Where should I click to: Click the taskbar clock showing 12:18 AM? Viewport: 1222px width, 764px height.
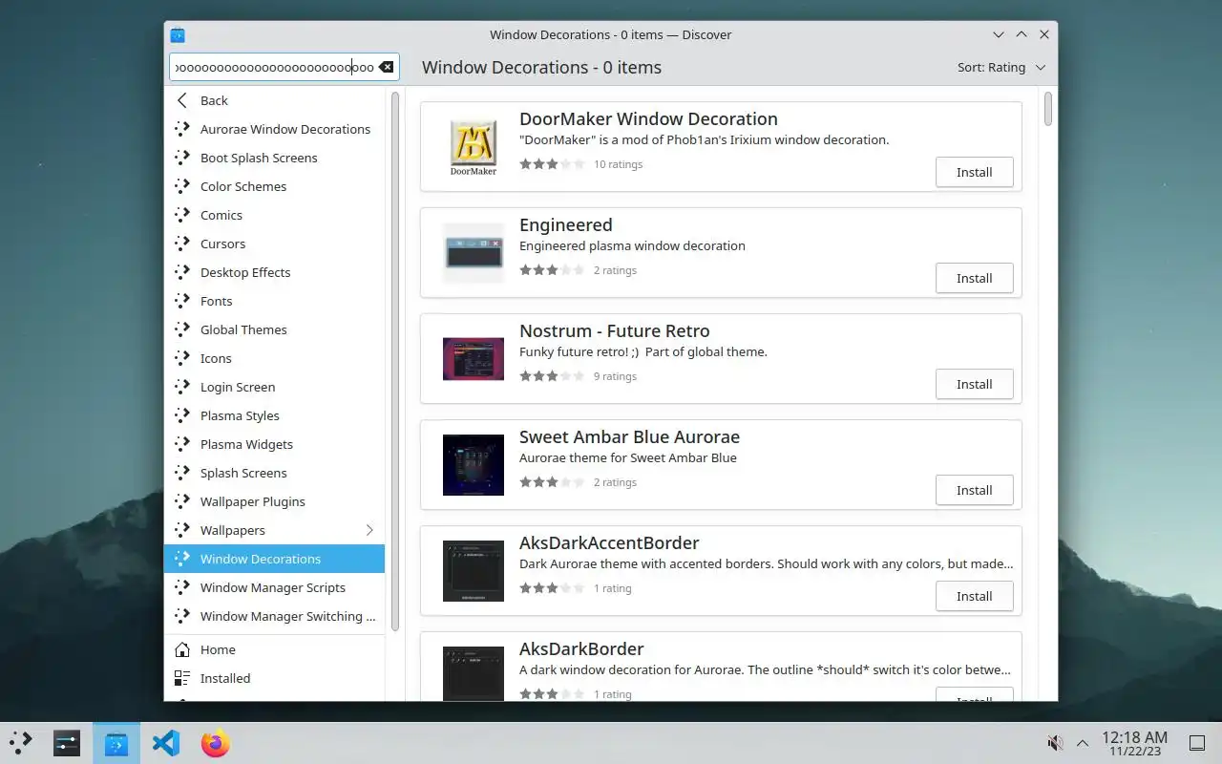(x=1134, y=743)
